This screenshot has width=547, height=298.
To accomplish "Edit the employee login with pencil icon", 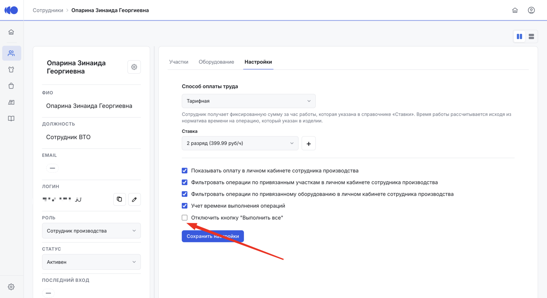I will (x=134, y=199).
